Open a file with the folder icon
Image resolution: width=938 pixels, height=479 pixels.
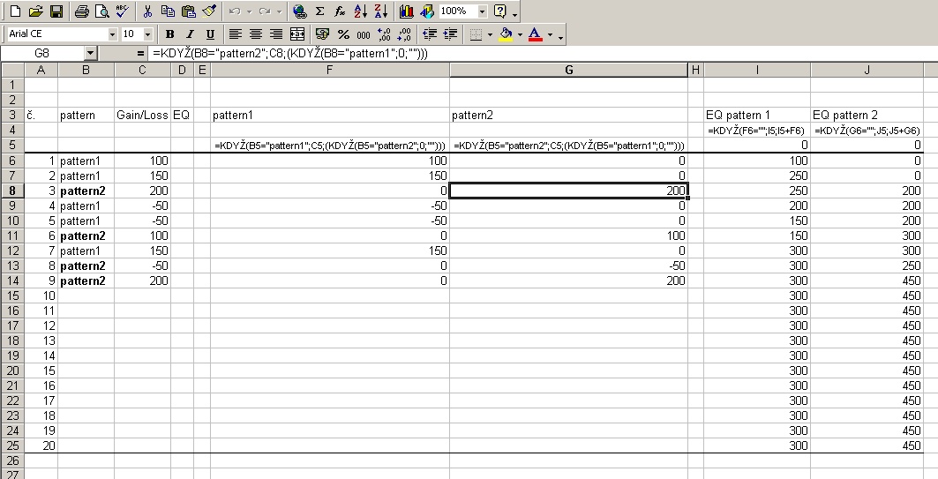pyautogui.click(x=36, y=11)
